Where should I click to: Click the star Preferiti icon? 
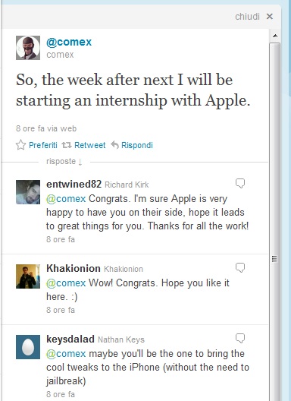20,145
